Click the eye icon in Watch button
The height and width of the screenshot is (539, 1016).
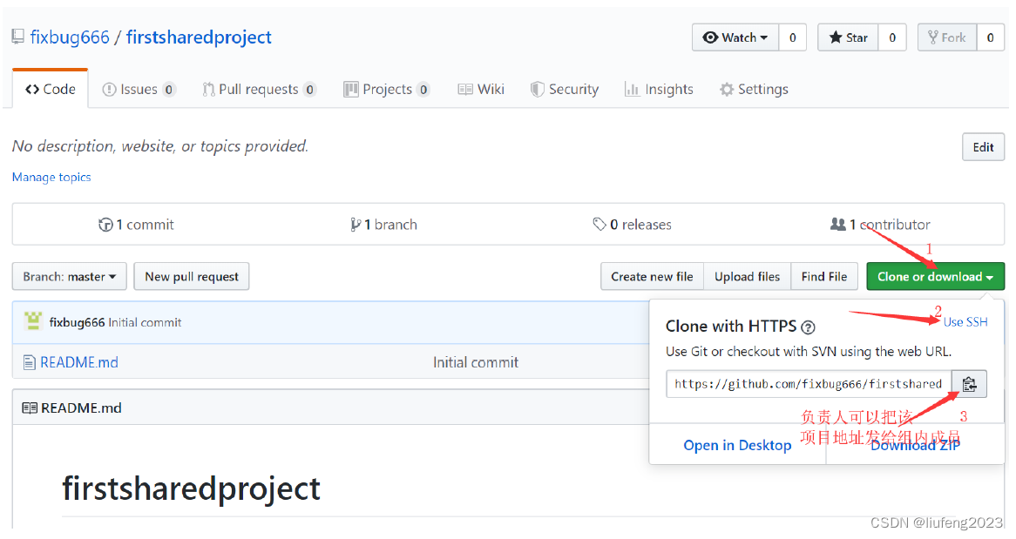click(711, 37)
